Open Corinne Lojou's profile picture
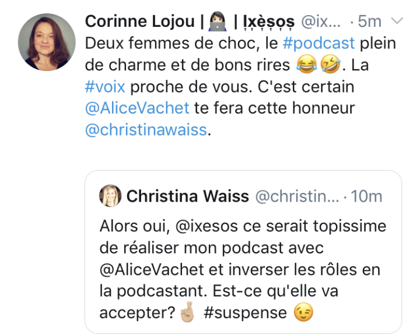The height and width of the screenshot is (335, 420). coord(47,42)
